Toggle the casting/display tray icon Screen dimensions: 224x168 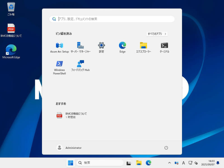click(x=191, y=163)
